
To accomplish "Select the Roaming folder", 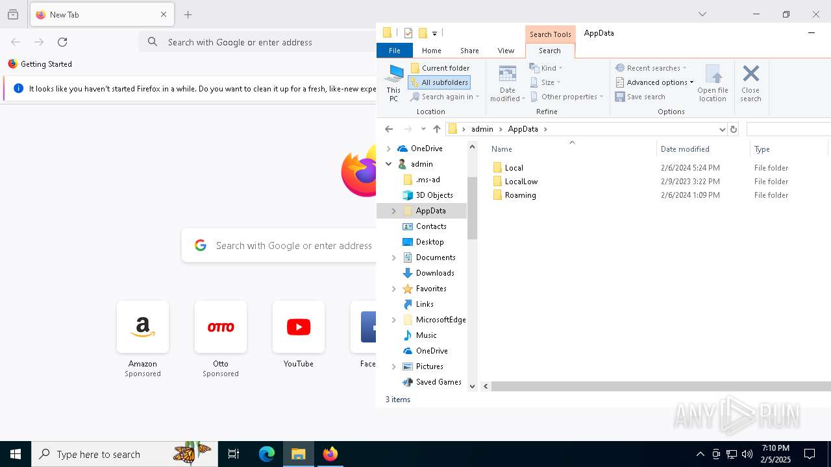I will point(520,195).
